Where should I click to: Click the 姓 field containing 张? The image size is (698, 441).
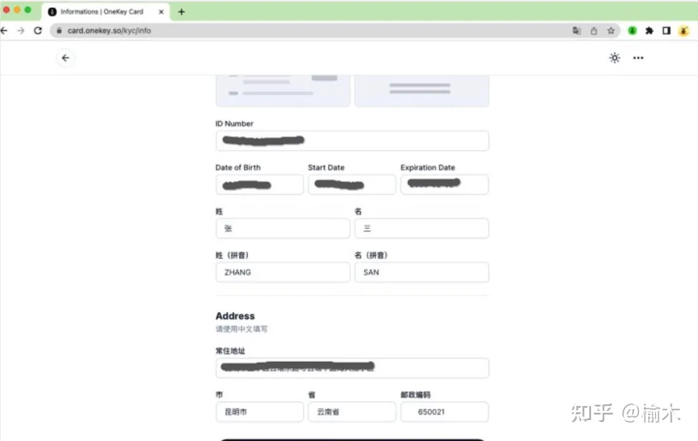click(x=283, y=228)
